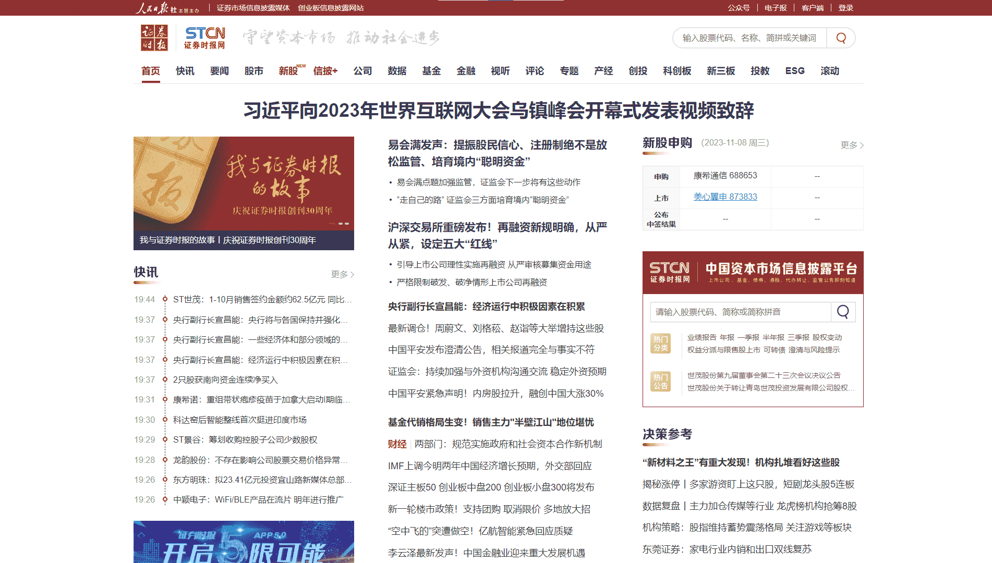Open the 电子报 link

(x=776, y=8)
